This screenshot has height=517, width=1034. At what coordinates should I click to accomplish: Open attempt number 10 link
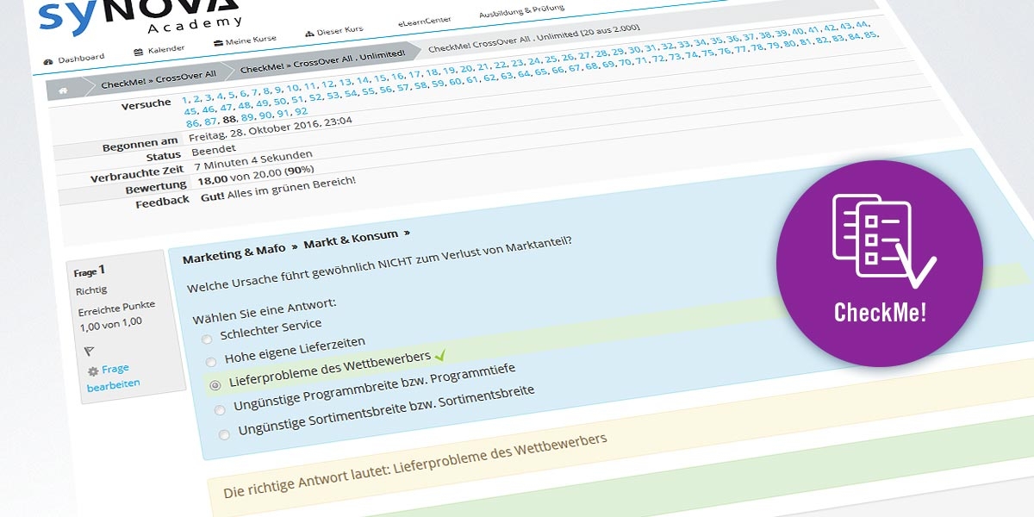(293, 88)
